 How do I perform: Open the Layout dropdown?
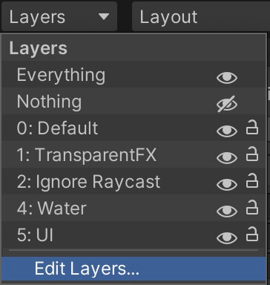[x=201, y=16]
